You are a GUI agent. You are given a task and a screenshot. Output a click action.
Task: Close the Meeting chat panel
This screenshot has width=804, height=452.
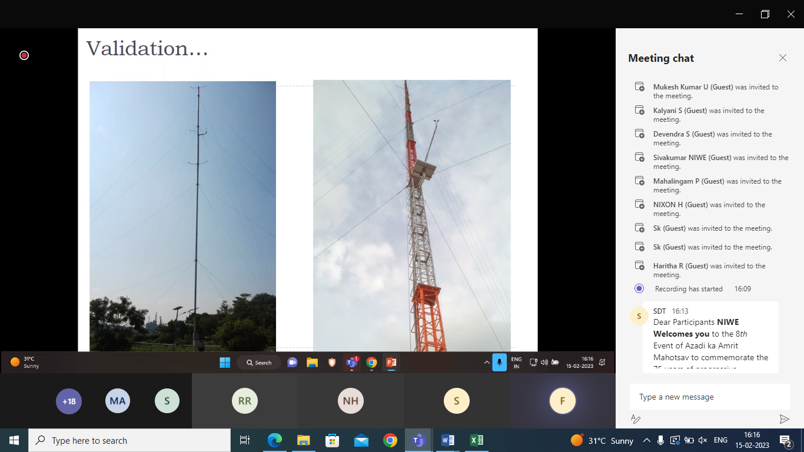[x=782, y=58]
